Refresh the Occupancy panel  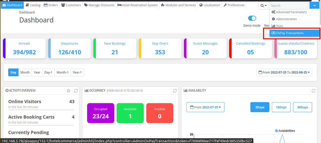(x=175, y=91)
